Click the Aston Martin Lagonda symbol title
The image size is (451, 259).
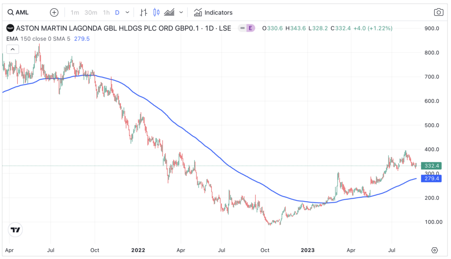click(123, 28)
